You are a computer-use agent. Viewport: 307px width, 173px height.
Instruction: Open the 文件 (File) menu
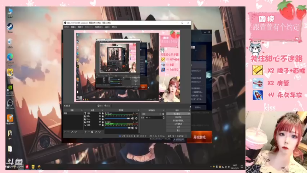66,27
